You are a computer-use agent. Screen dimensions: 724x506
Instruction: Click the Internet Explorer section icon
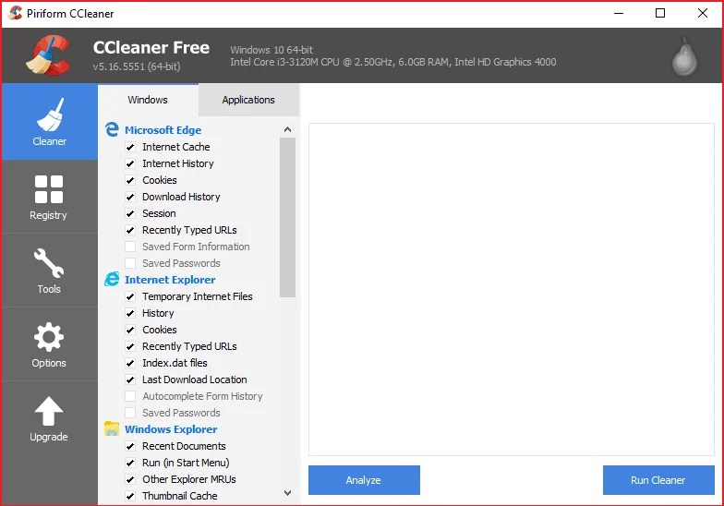click(x=111, y=279)
